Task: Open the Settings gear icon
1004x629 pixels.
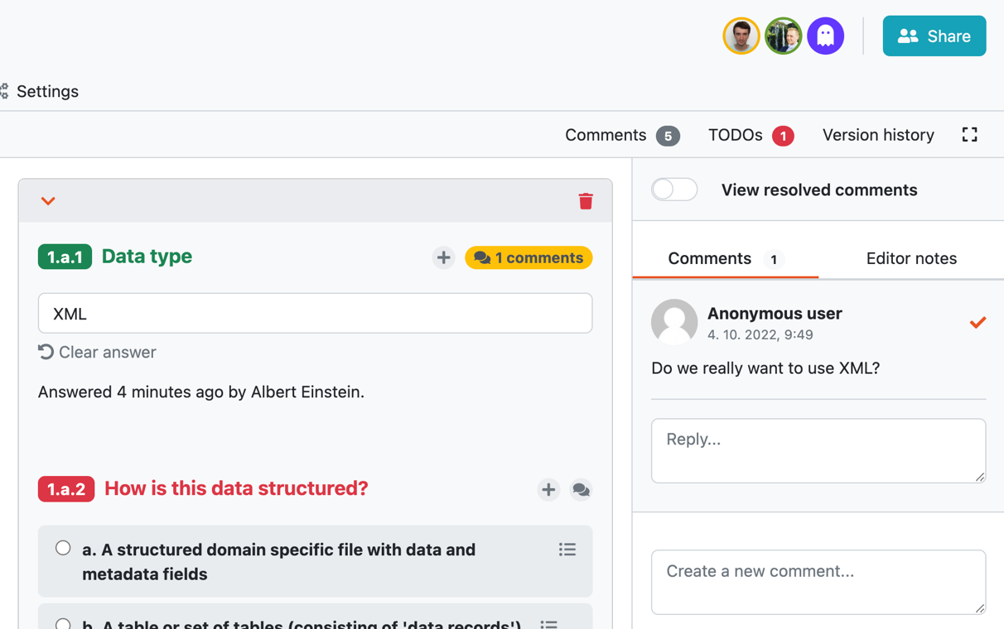Action: click(x=7, y=91)
